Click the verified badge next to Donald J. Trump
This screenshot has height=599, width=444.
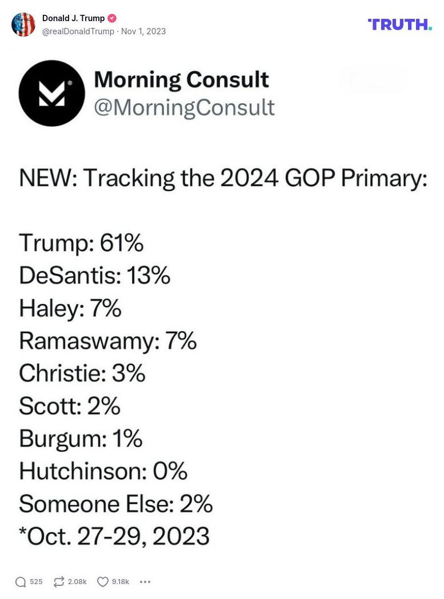pyautogui.click(x=112, y=18)
